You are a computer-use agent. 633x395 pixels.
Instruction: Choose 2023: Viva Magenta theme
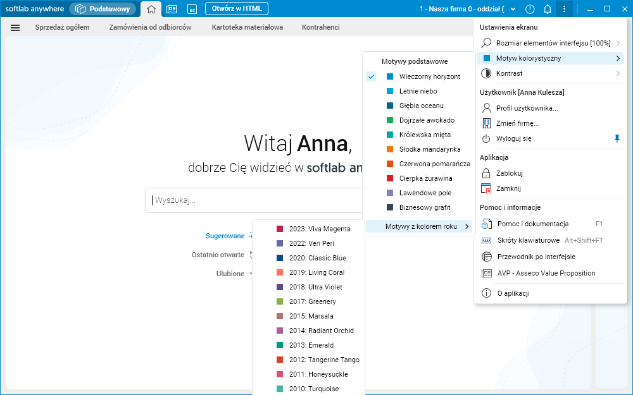309,229
